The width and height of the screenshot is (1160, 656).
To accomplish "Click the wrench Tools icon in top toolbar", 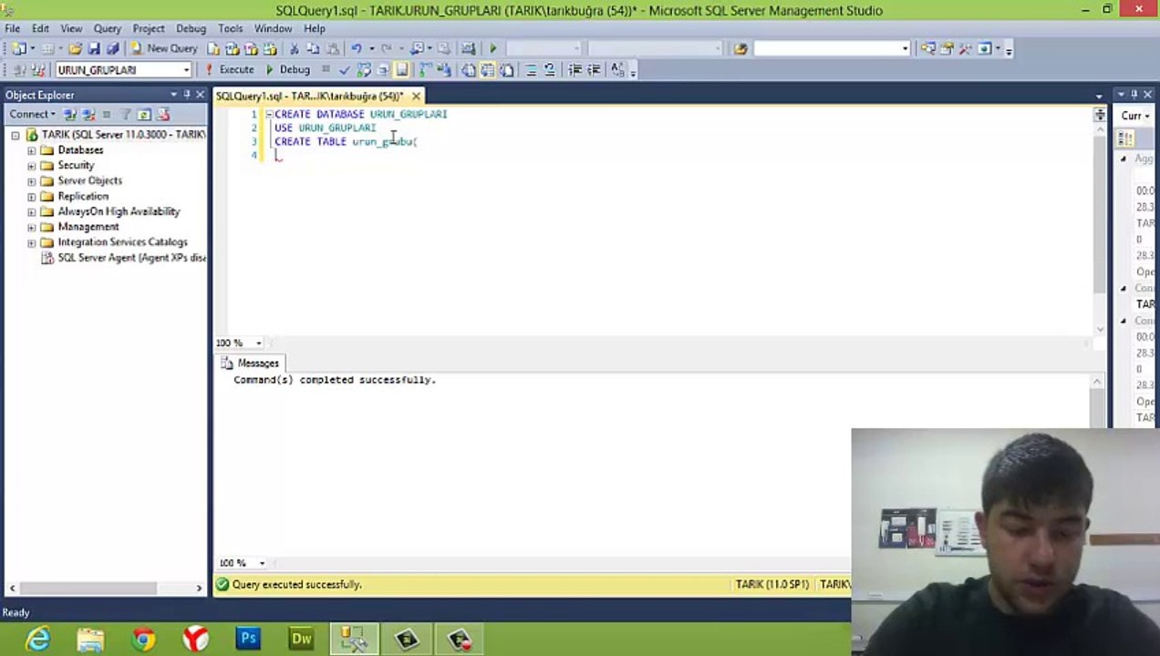I will [965, 48].
